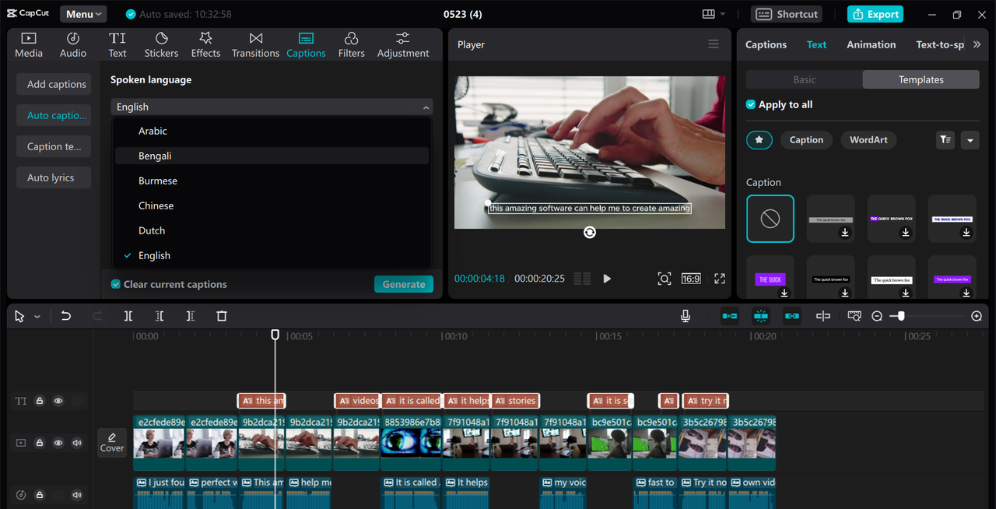Delete selected clip with trash icon
The image size is (996, 509).
pos(222,316)
